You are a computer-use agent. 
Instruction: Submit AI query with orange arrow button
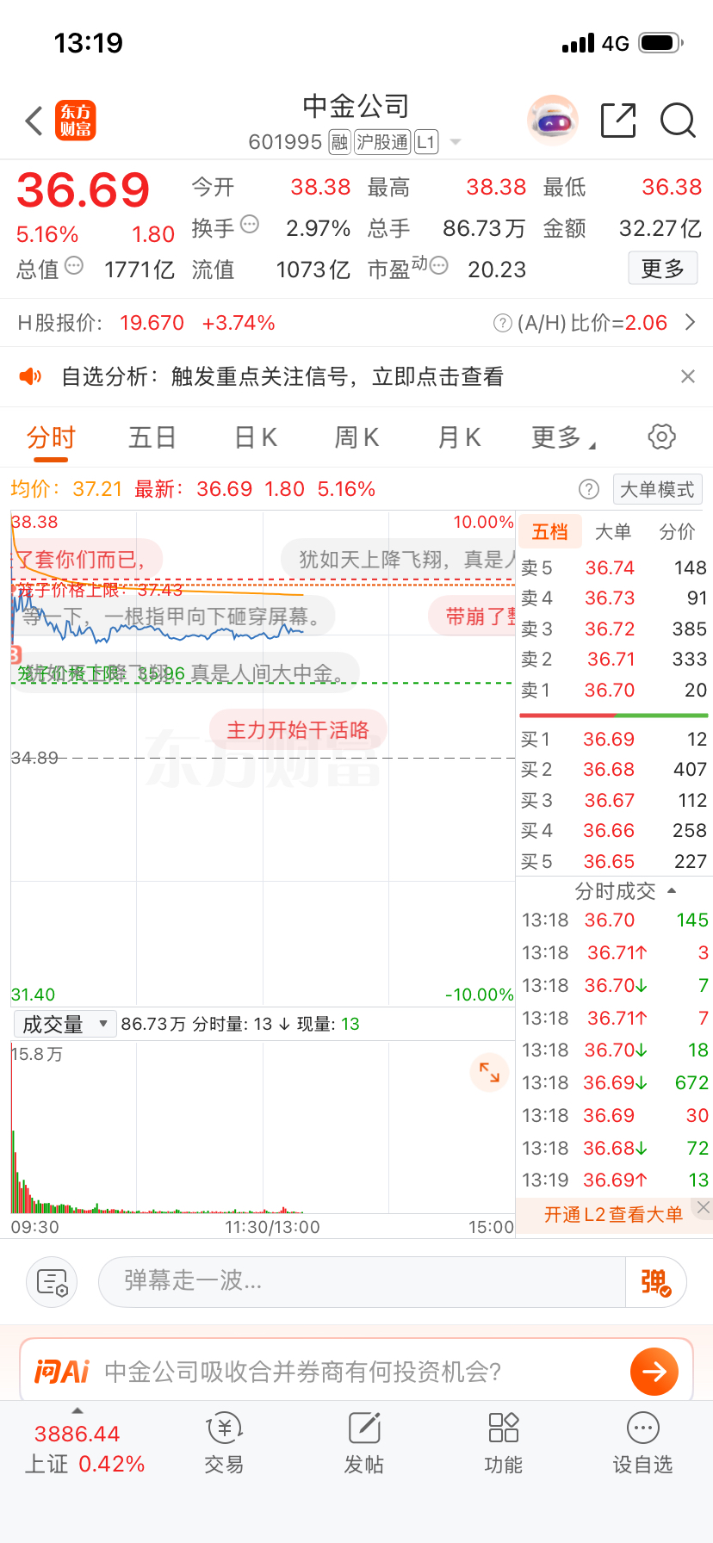654,1372
